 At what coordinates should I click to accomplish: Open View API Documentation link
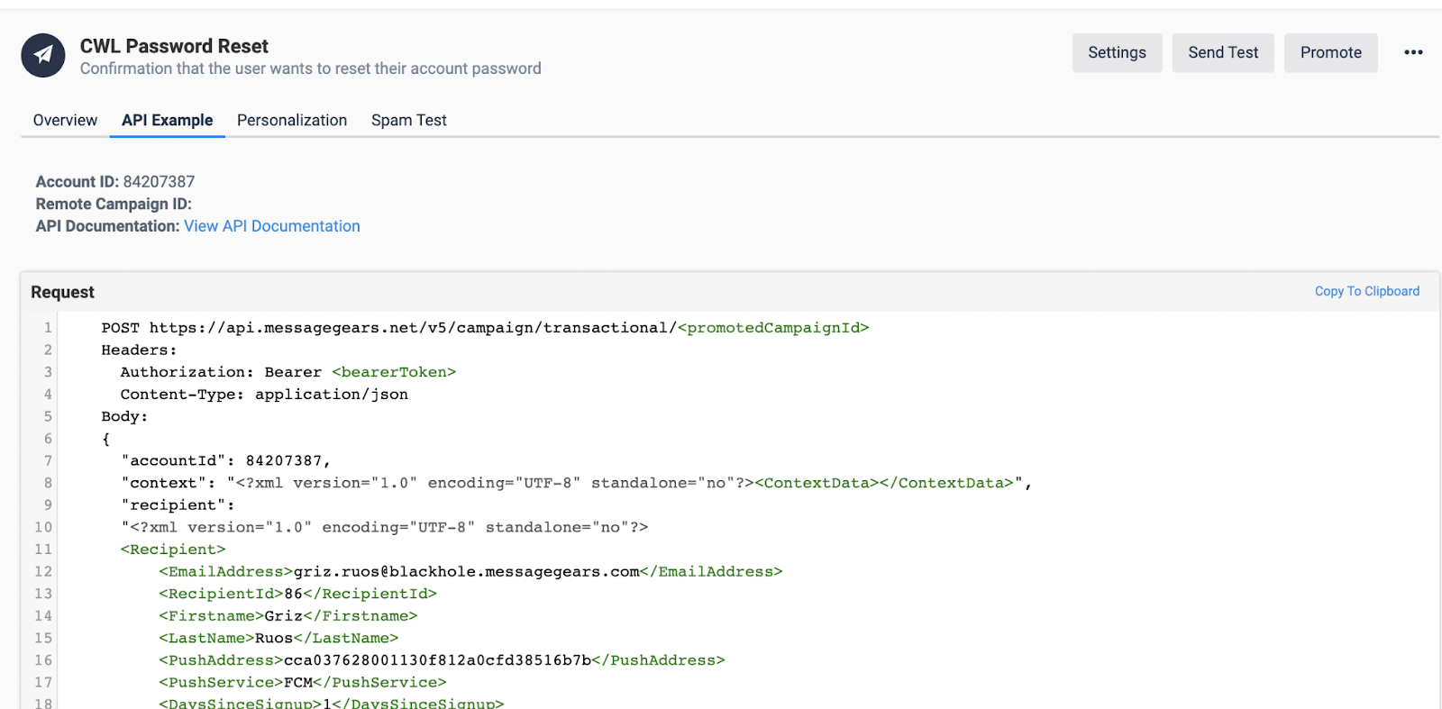tap(272, 226)
